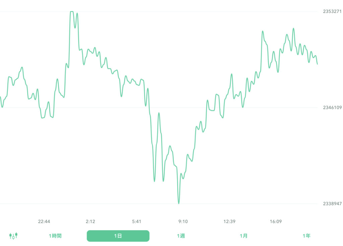This screenshot has height=246, width=343.
Task: Click the 2353271 price axis label
Action: [332, 11]
